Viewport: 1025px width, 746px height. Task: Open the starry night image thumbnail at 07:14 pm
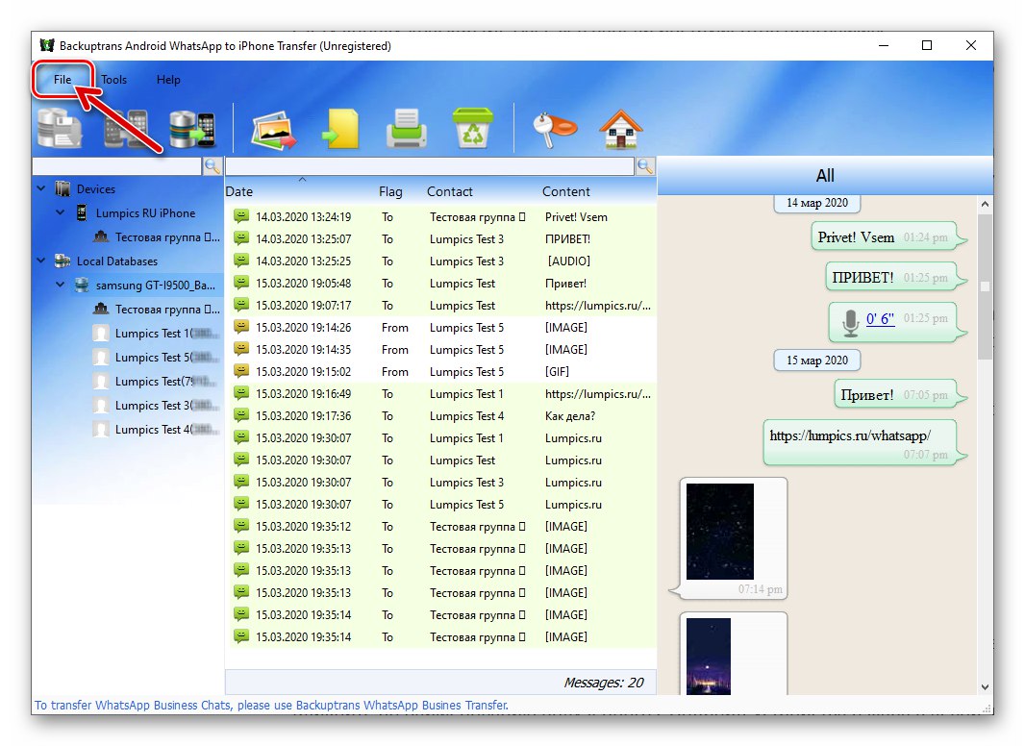720,531
